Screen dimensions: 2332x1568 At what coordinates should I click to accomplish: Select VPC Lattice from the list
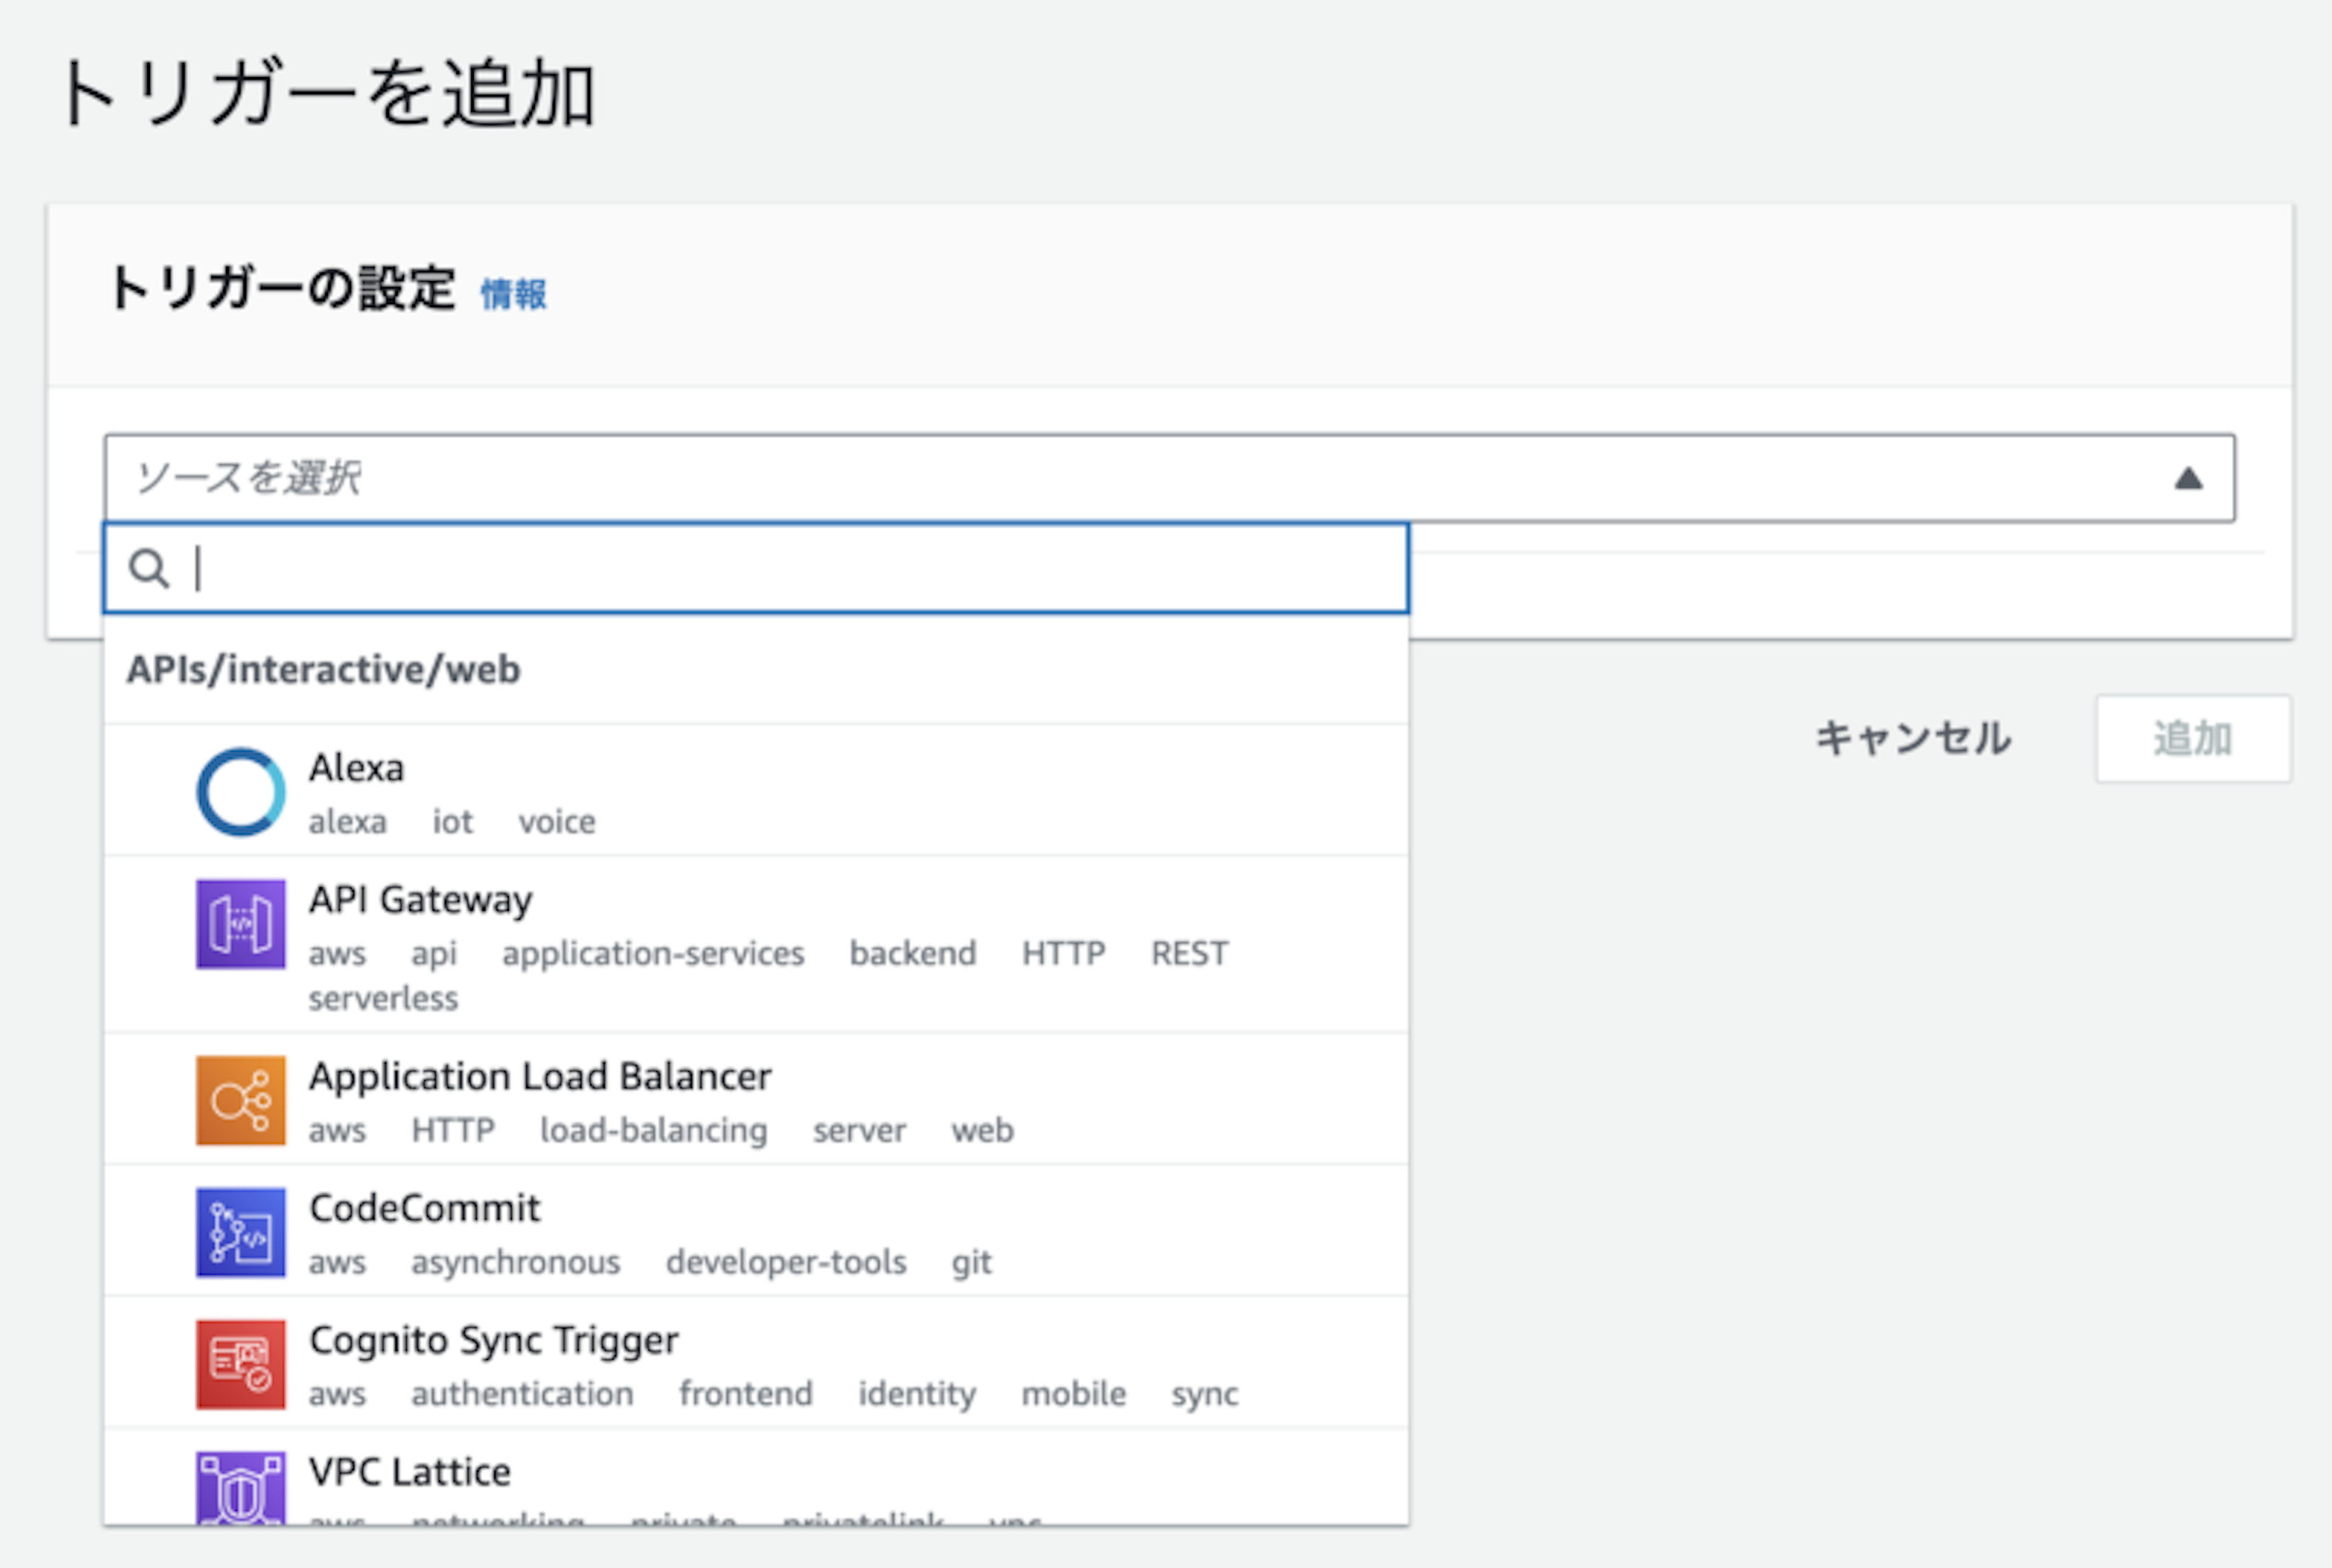[x=757, y=1477]
